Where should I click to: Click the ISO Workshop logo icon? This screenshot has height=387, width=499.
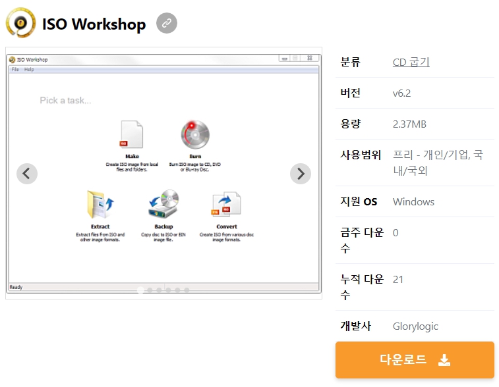click(20, 23)
